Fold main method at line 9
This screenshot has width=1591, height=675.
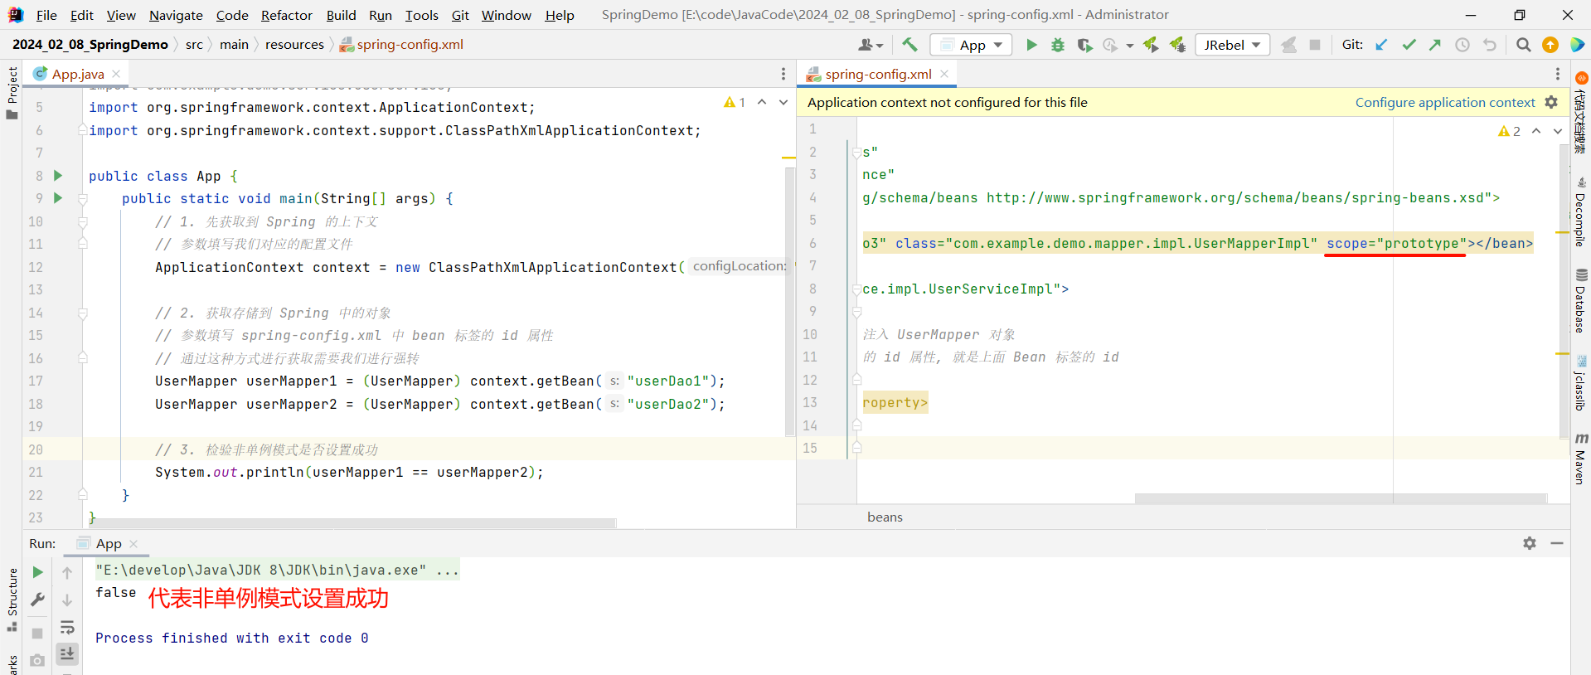pyautogui.click(x=83, y=199)
